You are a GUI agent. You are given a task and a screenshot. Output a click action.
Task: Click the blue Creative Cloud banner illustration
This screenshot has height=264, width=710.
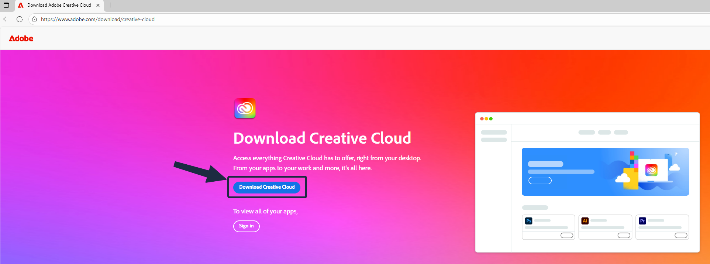605,172
